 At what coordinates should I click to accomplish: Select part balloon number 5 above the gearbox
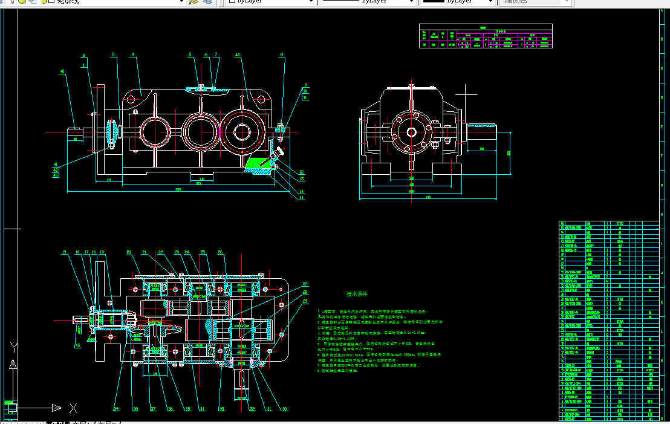click(x=190, y=54)
